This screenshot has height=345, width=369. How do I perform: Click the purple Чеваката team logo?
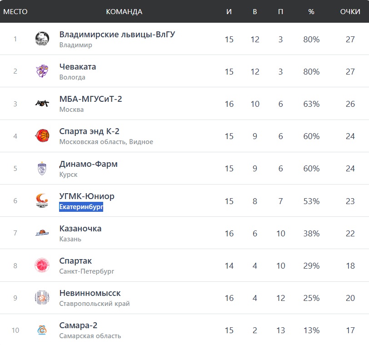[x=42, y=71]
